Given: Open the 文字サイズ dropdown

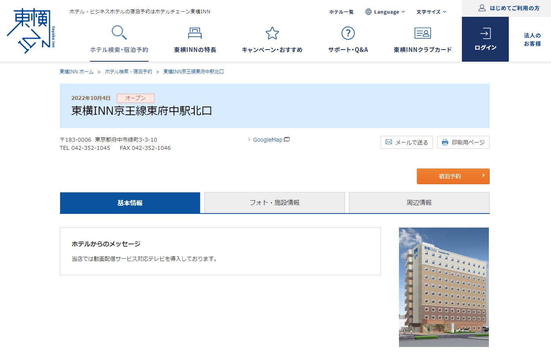Looking at the screenshot, I should click(x=431, y=12).
